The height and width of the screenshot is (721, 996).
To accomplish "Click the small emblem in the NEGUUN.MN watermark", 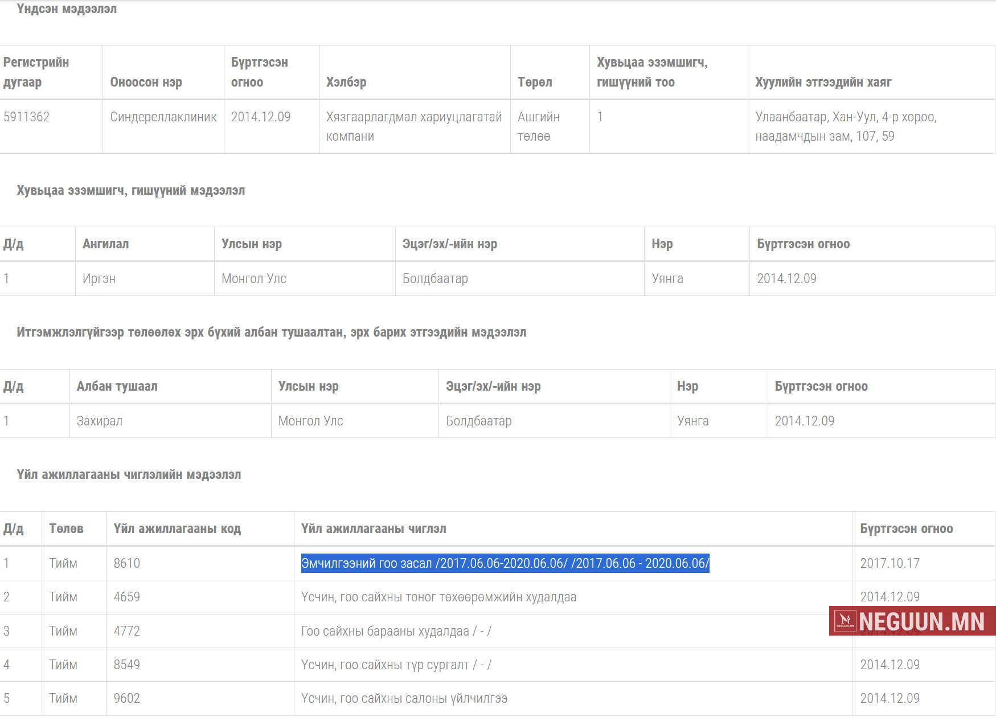I will [845, 621].
